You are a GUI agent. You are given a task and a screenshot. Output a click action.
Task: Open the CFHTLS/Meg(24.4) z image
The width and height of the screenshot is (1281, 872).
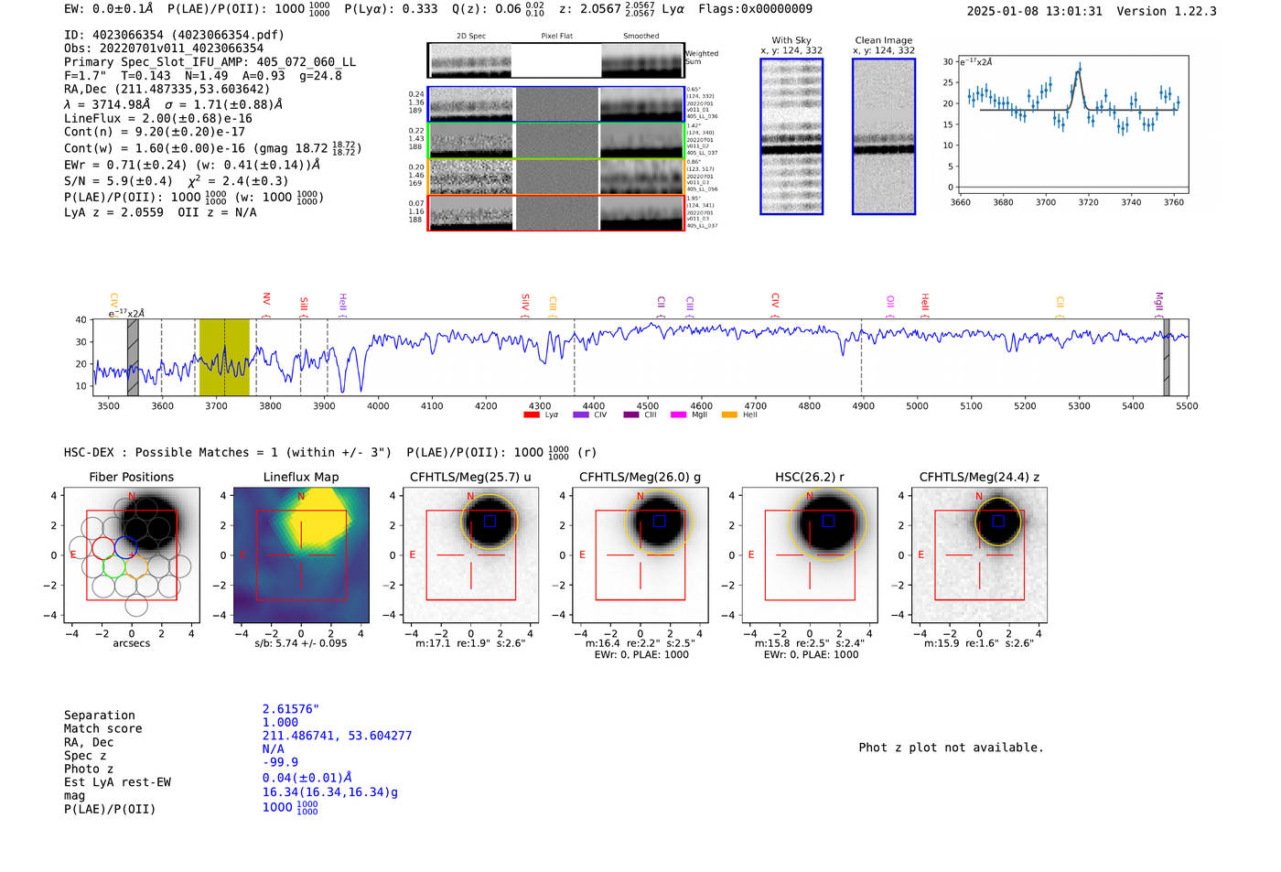979,554
